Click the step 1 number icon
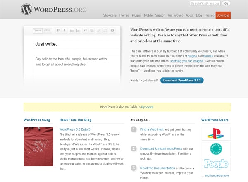 [134, 129]
